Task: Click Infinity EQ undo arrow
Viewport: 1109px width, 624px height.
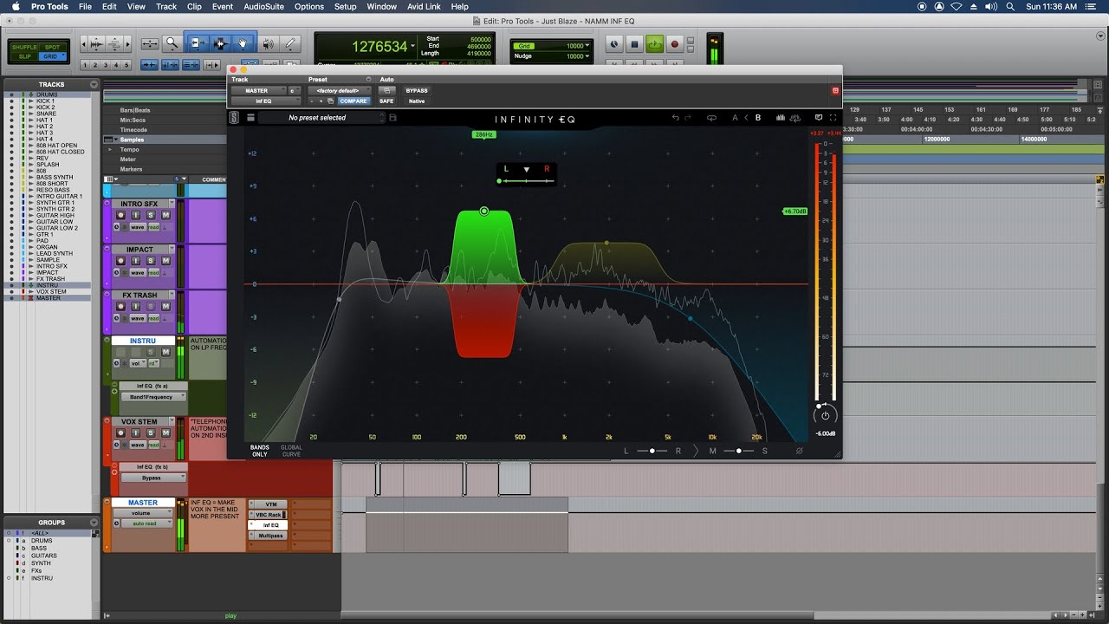Action: click(x=676, y=118)
